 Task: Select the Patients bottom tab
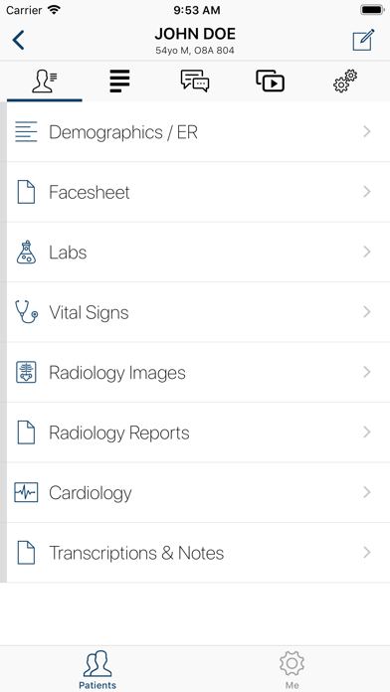click(x=97, y=669)
